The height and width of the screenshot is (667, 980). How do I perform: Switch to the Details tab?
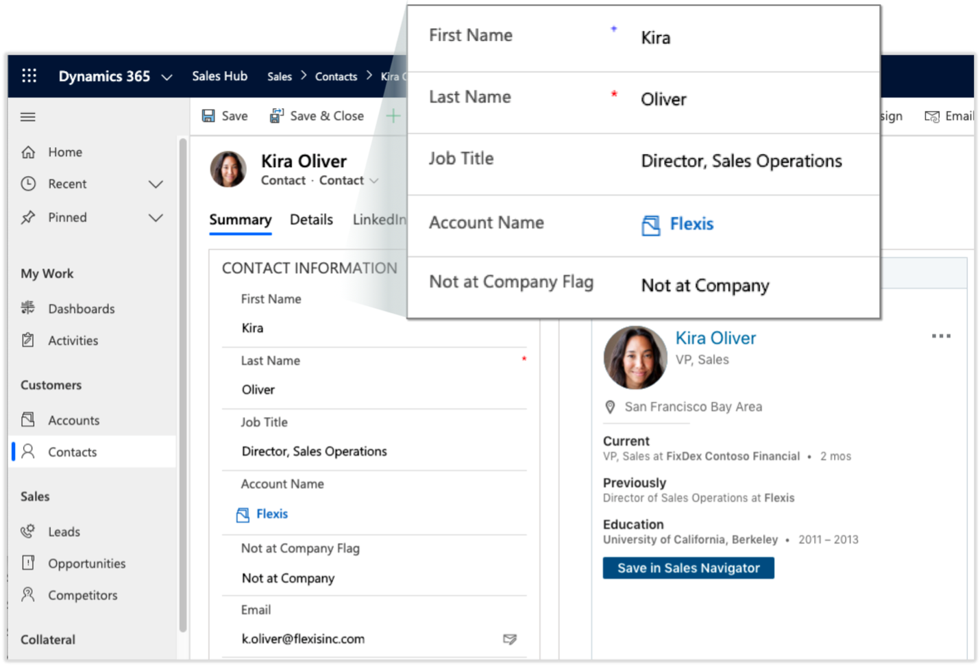[311, 220]
